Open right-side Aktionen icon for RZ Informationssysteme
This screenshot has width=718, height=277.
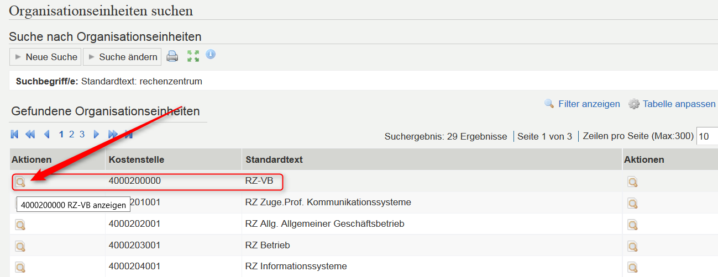pos(632,267)
